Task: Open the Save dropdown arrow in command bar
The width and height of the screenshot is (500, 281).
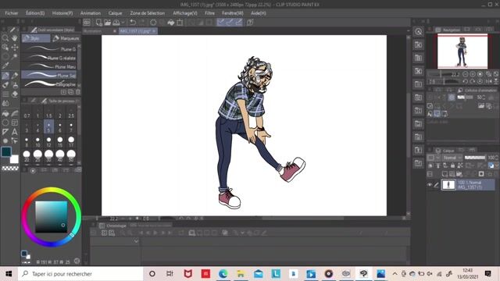Action: pyautogui.click(x=123, y=23)
